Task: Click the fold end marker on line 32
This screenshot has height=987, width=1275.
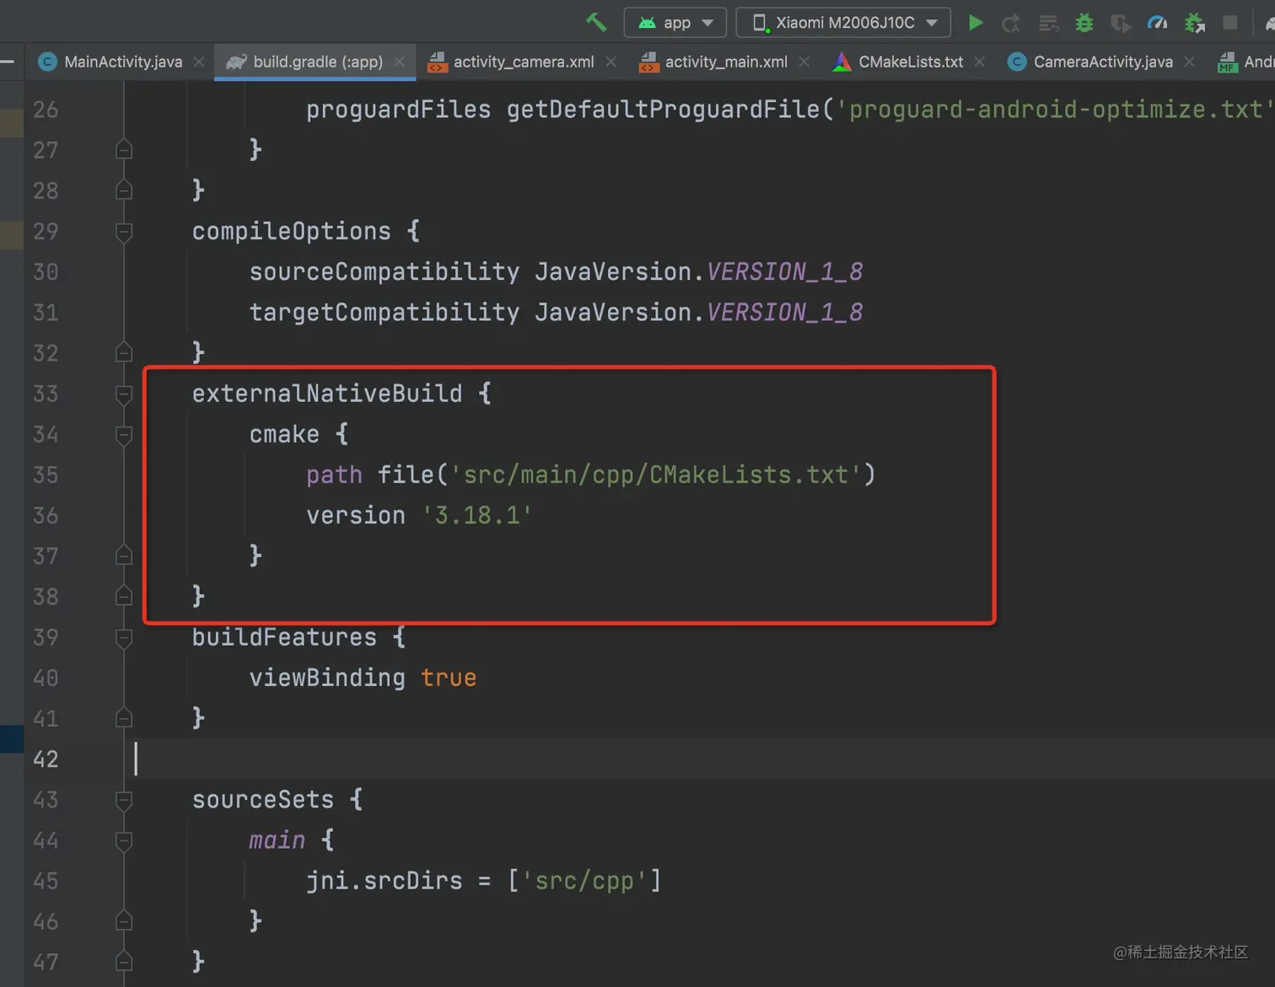Action: (x=124, y=352)
